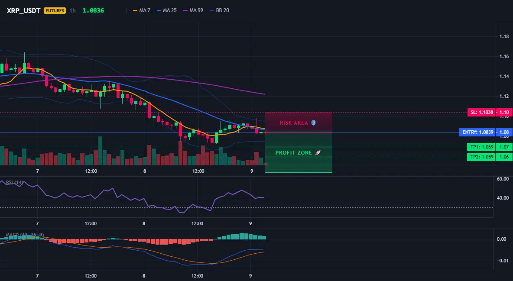This screenshot has height=281, width=513.
Task: Click the shield icon beside RISK AREA
Action: pyautogui.click(x=313, y=123)
